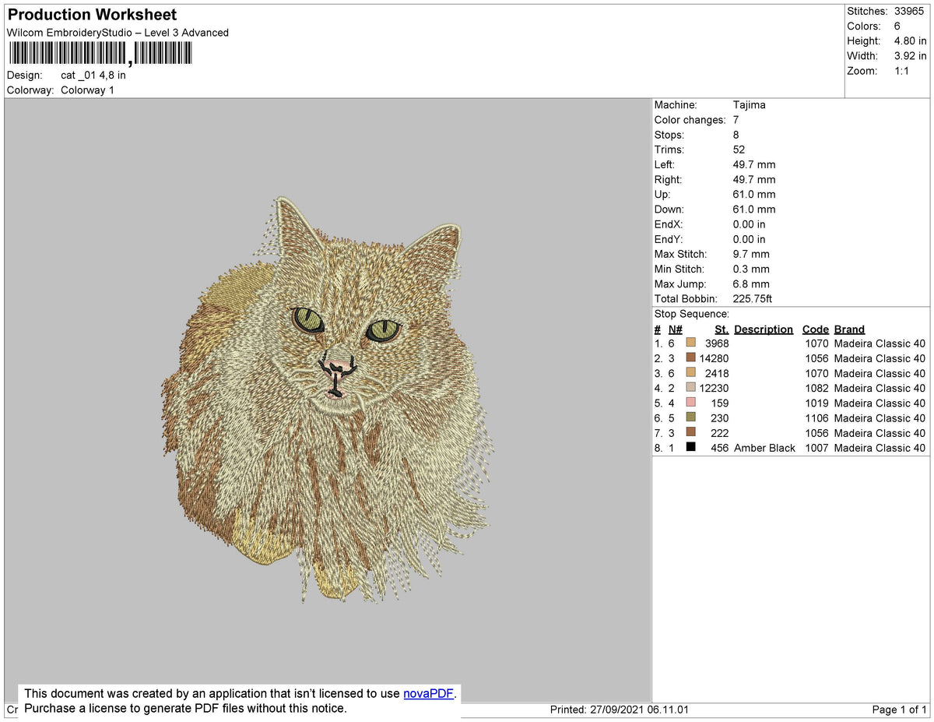Select the Colorway 1 value
934x722 pixels.
(x=88, y=90)
